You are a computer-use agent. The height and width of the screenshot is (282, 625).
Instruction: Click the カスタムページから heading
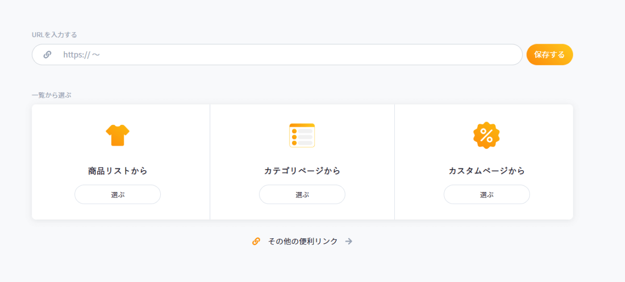click(487, 171)
